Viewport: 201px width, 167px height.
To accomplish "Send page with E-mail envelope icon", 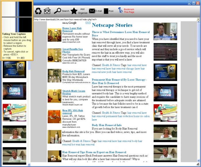I will click(92, 11).
